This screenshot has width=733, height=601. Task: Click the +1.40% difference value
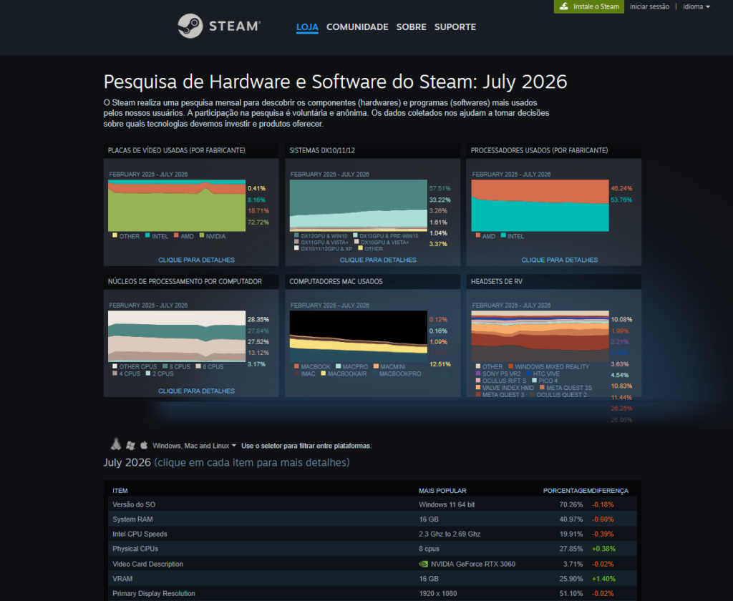(603, 579)
